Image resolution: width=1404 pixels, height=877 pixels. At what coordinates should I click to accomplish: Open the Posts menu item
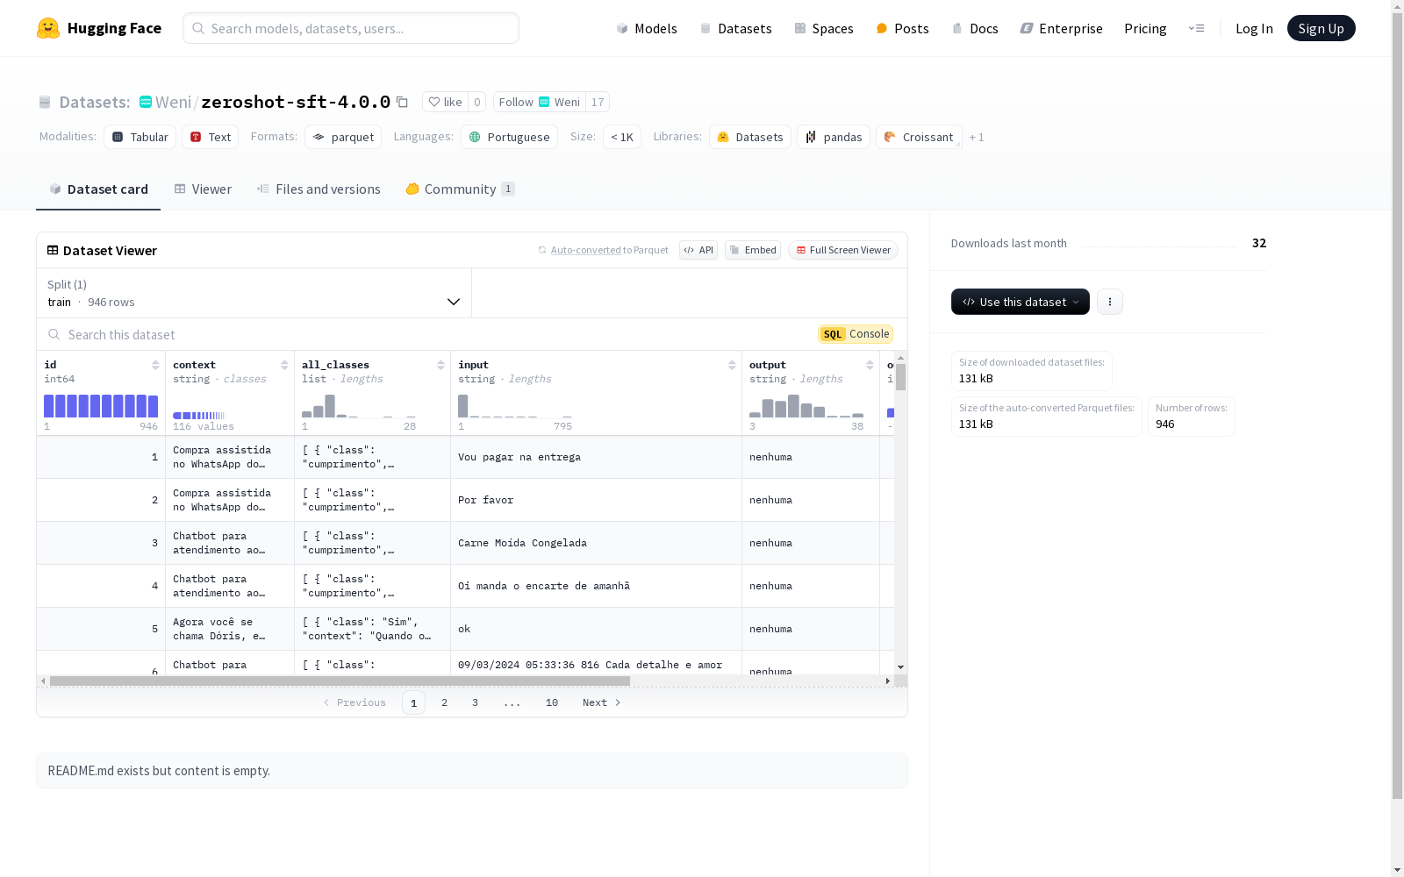[902, 28]
